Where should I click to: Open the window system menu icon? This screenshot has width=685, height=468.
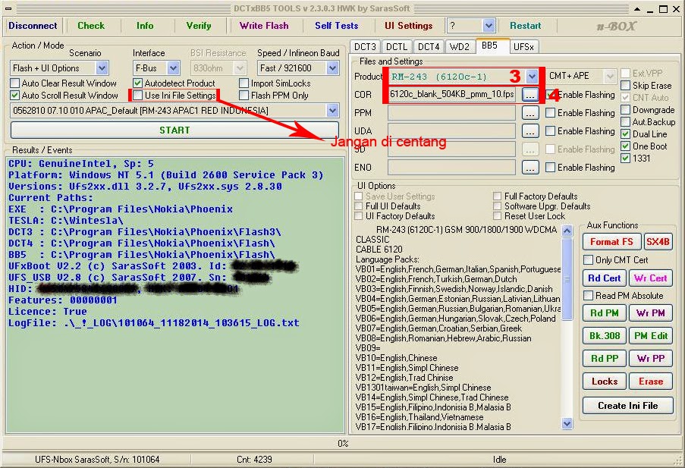tap(9, 8)
